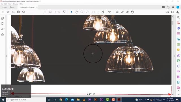Show more tools via down chevron
Image resolution: width=181 pixels, height=102 pixels.
(178, 90)
